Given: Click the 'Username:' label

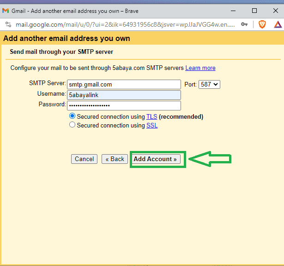Looking at the screenshot, I should point(52,94).
